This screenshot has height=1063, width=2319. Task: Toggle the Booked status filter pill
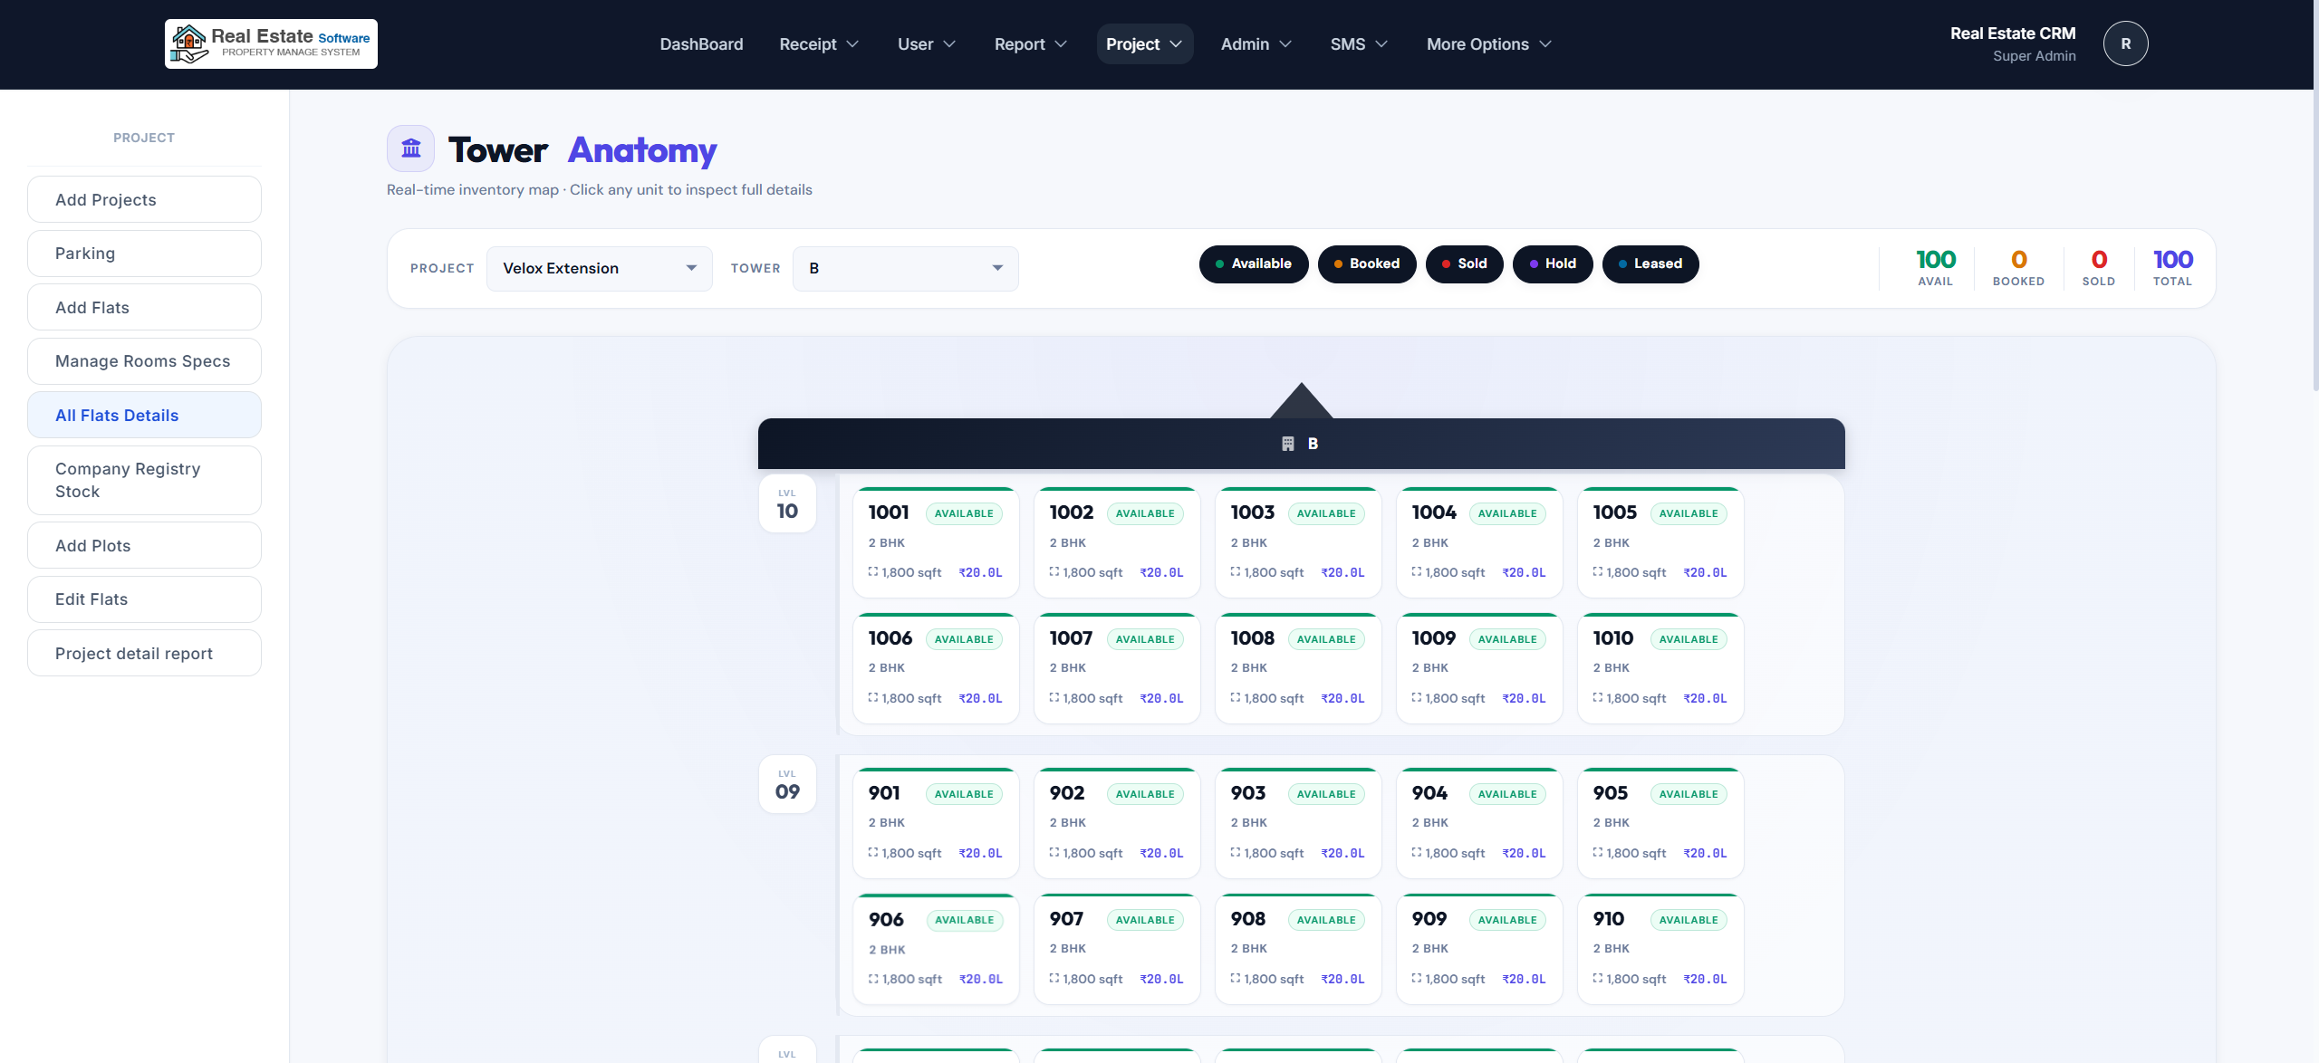(x=1366, y=263)
